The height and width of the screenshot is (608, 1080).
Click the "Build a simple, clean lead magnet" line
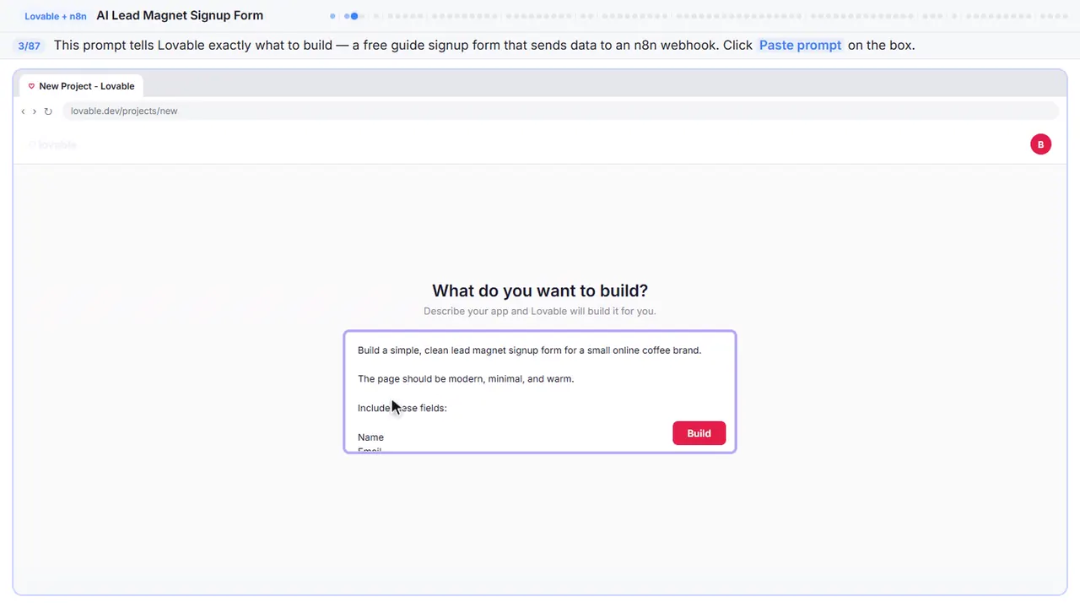(529, 350)
